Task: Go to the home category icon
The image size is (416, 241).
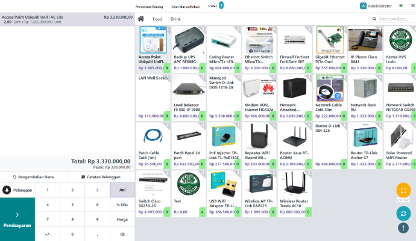Action: 141,19
